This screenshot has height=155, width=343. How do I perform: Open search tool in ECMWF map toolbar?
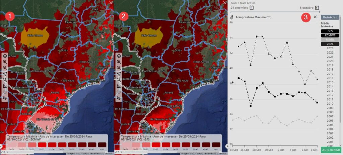(5, 80)
